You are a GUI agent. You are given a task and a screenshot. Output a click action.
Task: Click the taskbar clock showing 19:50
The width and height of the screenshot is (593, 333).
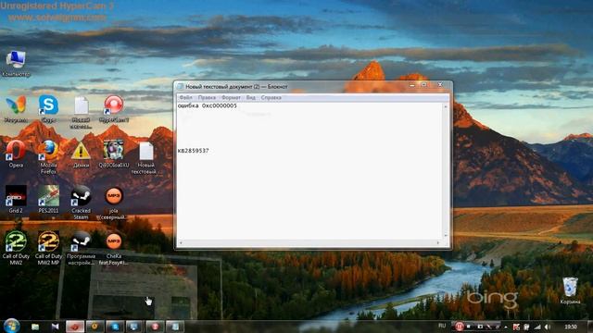click(x=571, y=327)
